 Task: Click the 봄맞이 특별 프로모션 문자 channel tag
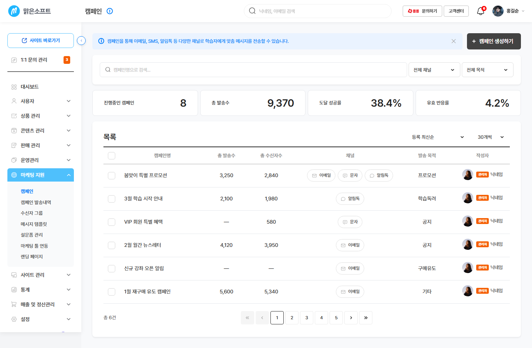pos(350,175)
